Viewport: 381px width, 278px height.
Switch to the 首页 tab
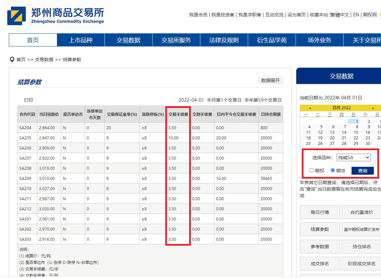coord(33,40)
